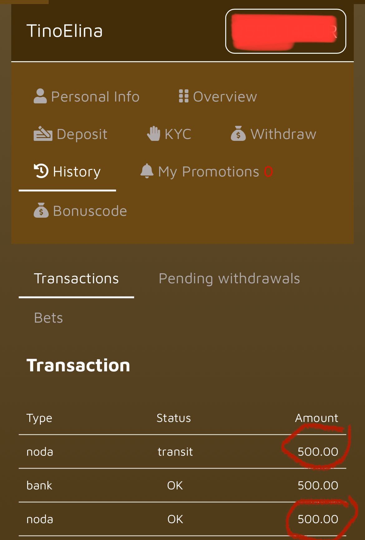The height and width of the screenshot is (540, 365).
Task: Click the Overview grid icon
Action: pyautogui.click(x=183, y=96)
